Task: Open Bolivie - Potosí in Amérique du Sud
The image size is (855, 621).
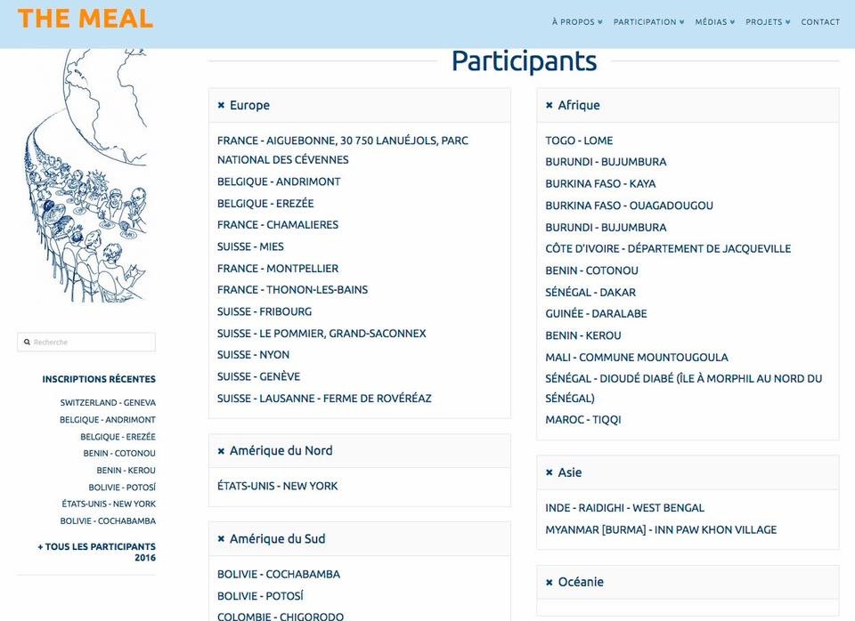Action: 260,596
